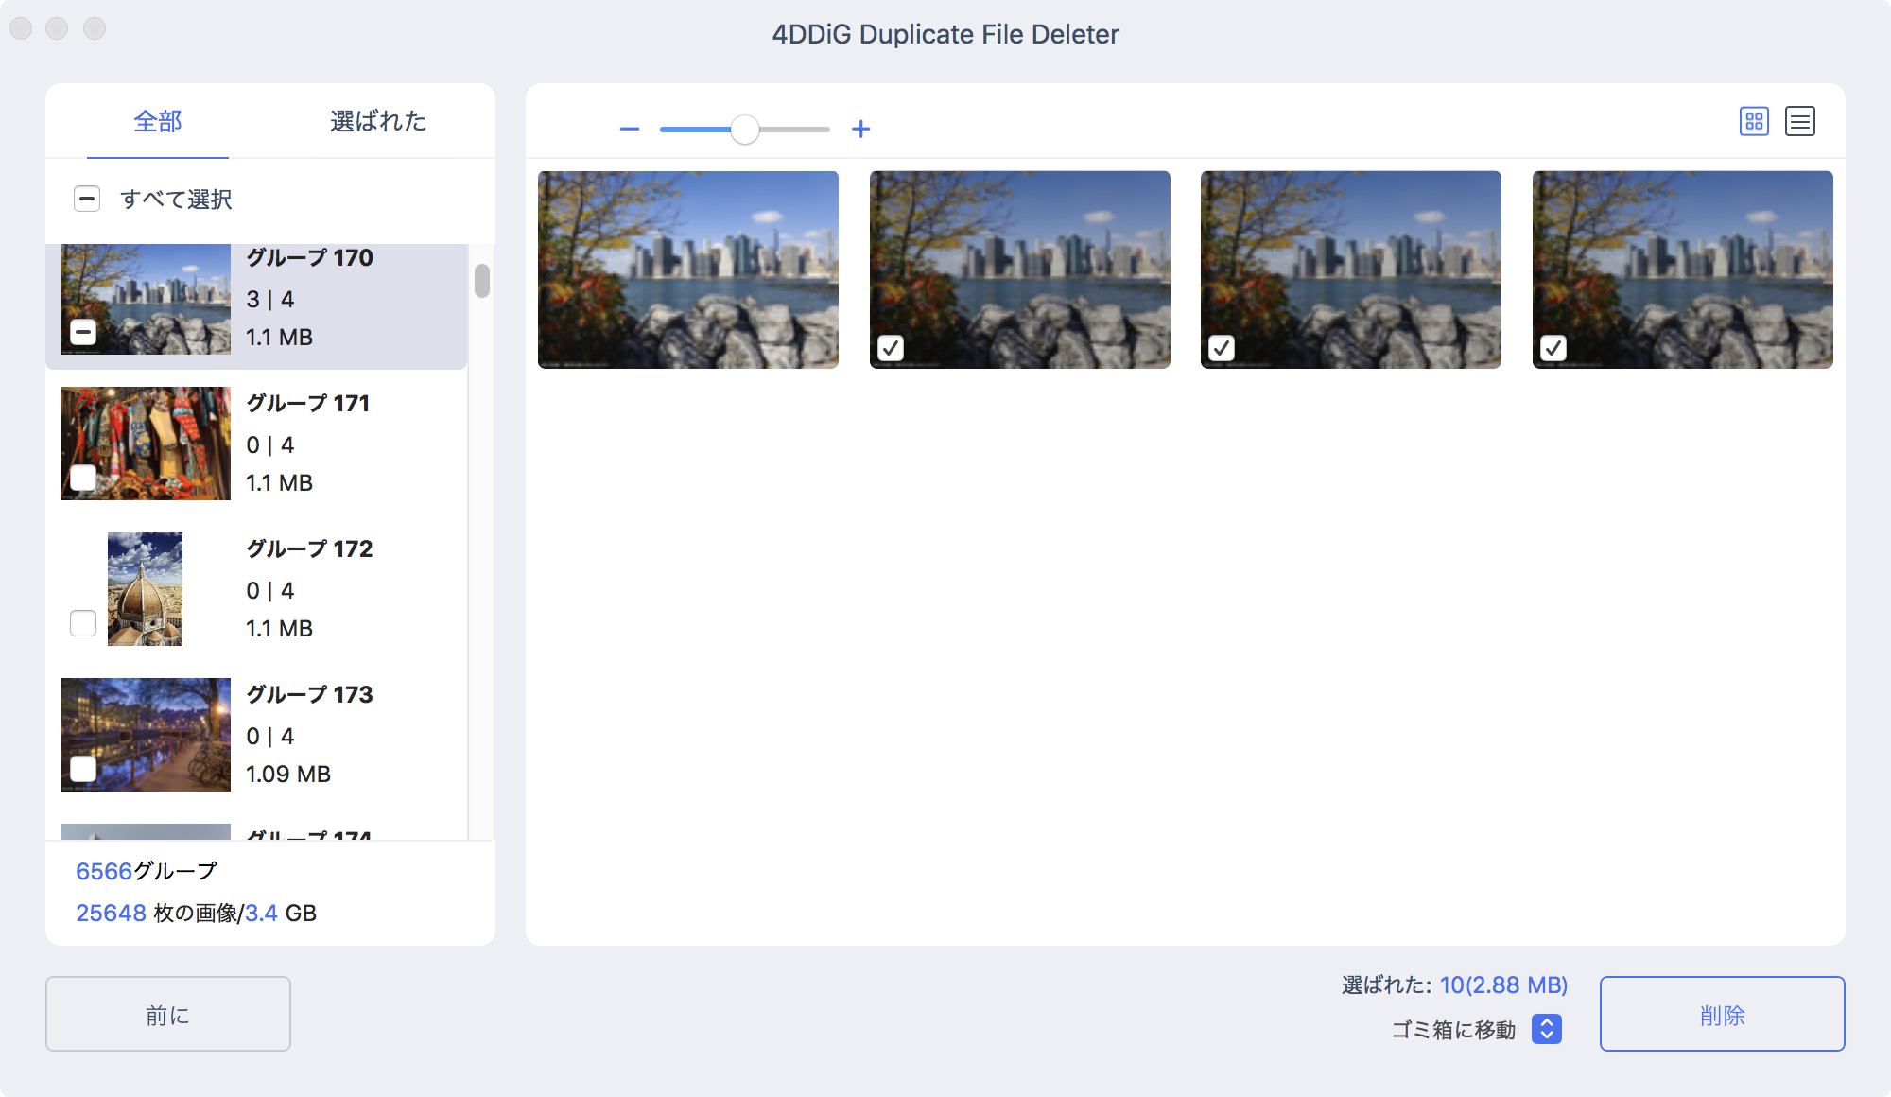1891x1097 pixels.
Task: Open the 全部 tab
Action: pyautogui.click(x=158, y=121)
